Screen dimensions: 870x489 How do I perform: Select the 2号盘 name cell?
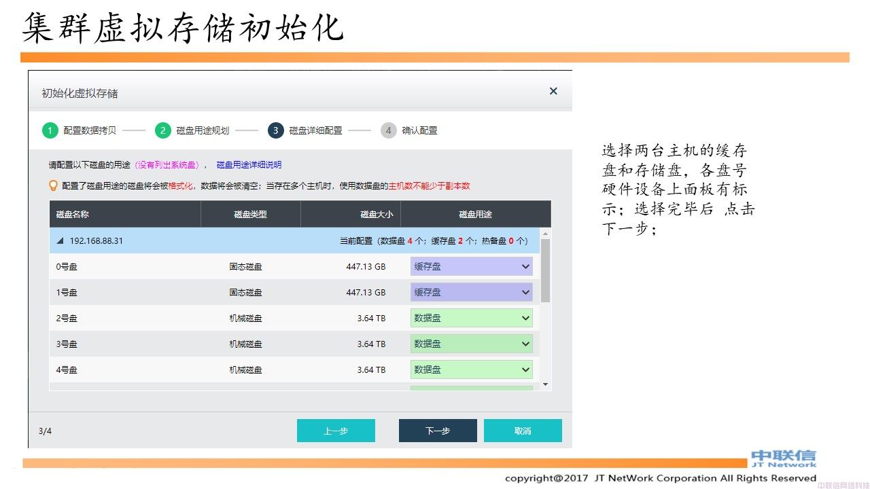[67, 319]
